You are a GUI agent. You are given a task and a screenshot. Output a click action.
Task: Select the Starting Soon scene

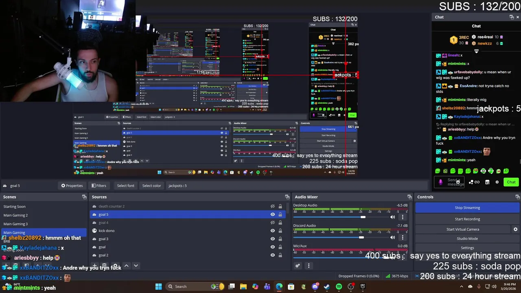(x=44, y=206)
